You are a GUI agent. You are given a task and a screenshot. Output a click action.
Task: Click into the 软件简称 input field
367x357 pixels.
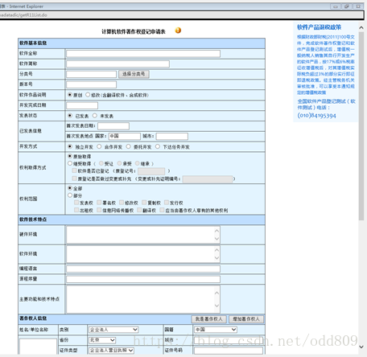click(x=118, y=64)
